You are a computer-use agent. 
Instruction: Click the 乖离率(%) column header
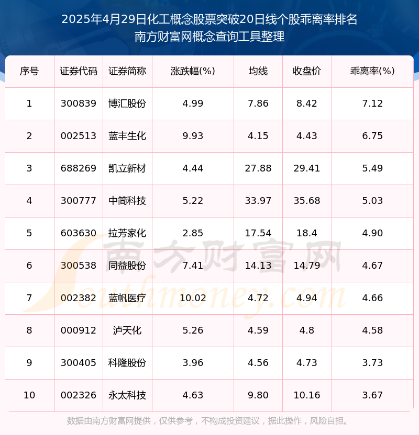pos(372,71)
